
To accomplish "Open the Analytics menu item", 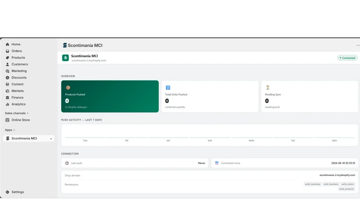I will [x=18, y=104].
